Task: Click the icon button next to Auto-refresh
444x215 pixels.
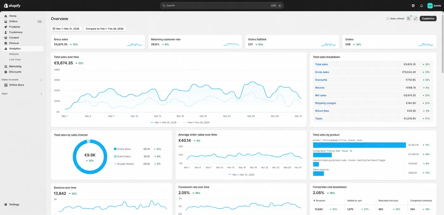Action: point(409,18)
